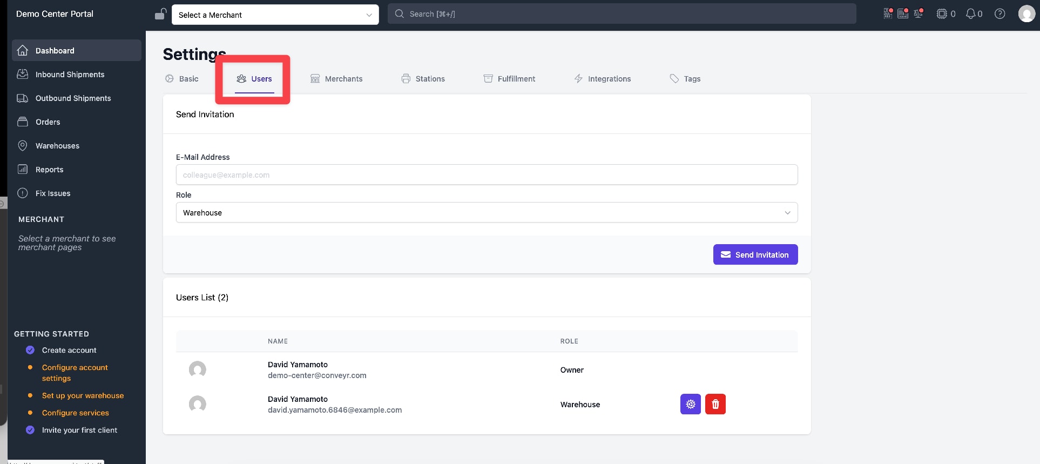Open the Role dropdown showing Warehouse
Viewport: 1040px width, 464px height.
tap(487, 212)
